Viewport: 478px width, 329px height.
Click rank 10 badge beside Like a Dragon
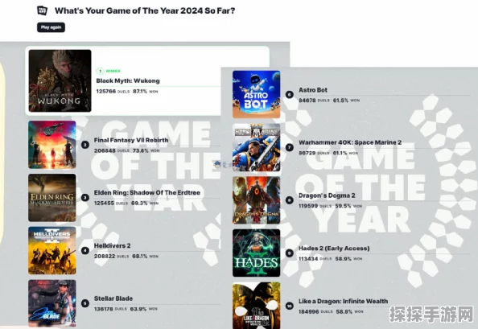[290, 306]
